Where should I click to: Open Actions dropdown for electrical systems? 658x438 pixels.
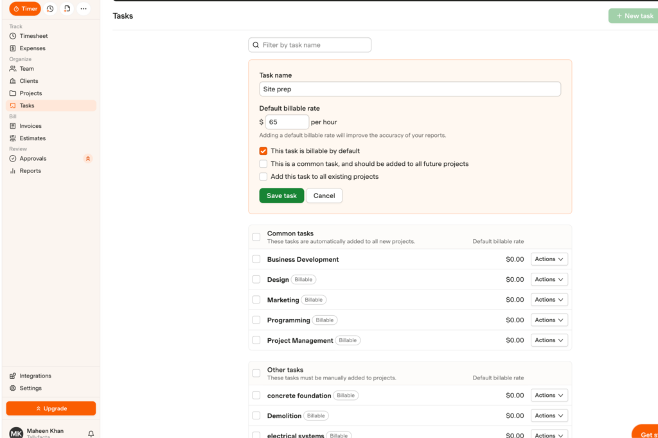point(549,435)
